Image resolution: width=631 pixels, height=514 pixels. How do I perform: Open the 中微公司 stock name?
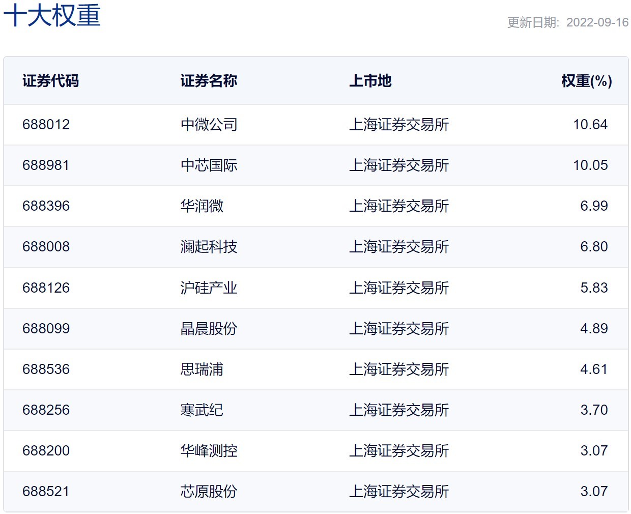(x=209, y=125)
